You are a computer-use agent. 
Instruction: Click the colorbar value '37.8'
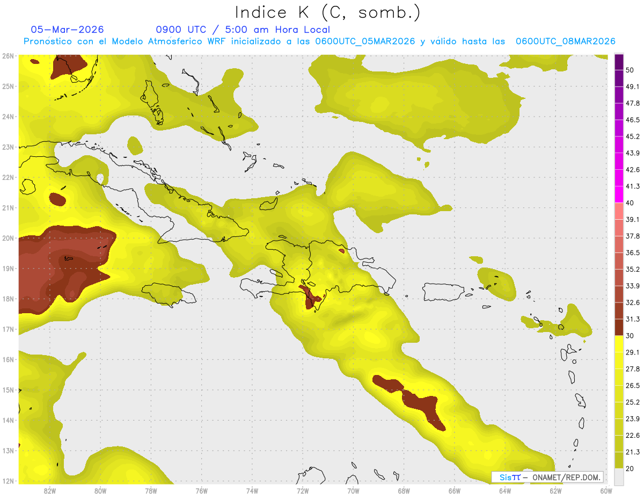(x=633, y=236)
